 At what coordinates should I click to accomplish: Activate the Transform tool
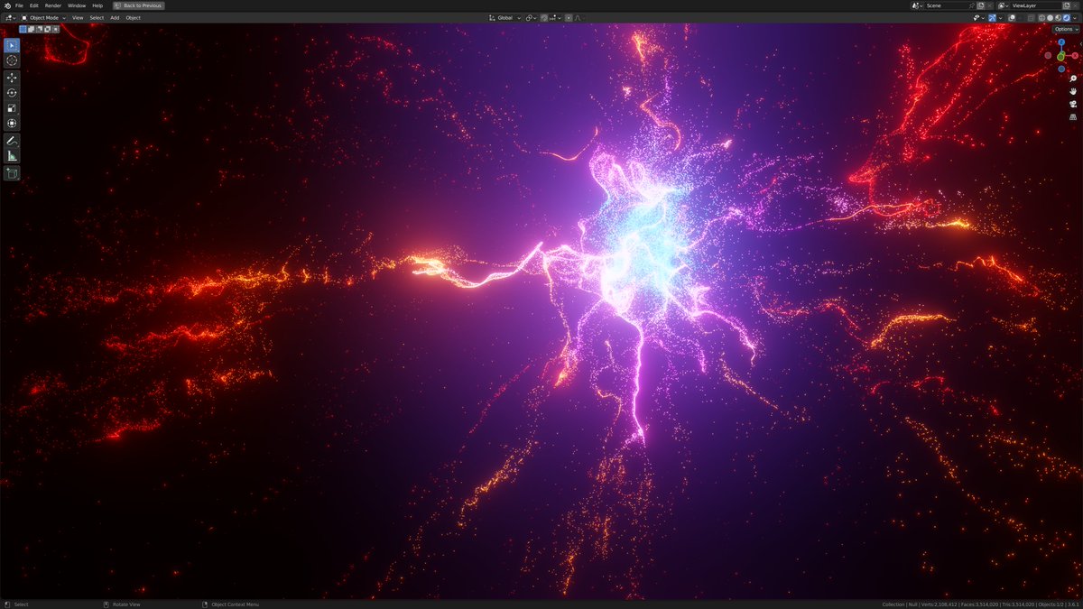(x=12, y=124)
